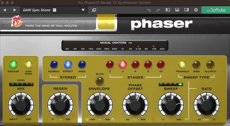Load the next preset with the right arrow
Image resolution: width=230 pixels, height=126 pixels.
[x=15, y=10]
